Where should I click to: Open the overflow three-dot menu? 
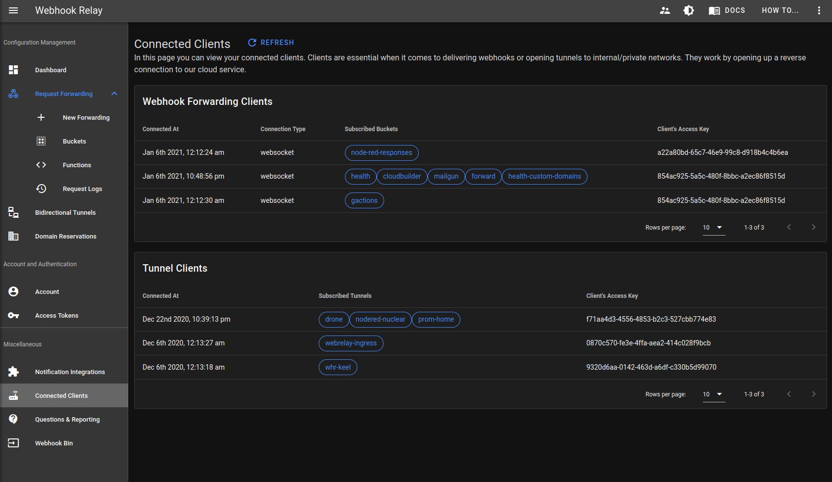[x=819, y=10]
